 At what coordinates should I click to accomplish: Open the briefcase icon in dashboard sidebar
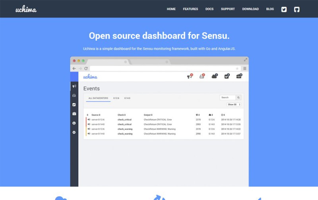coord(74,114)
